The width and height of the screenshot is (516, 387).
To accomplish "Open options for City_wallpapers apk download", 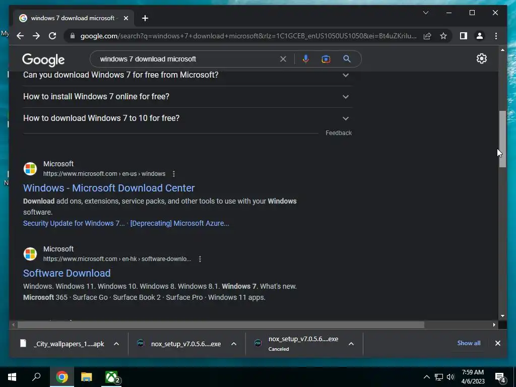I will [116, 344].
